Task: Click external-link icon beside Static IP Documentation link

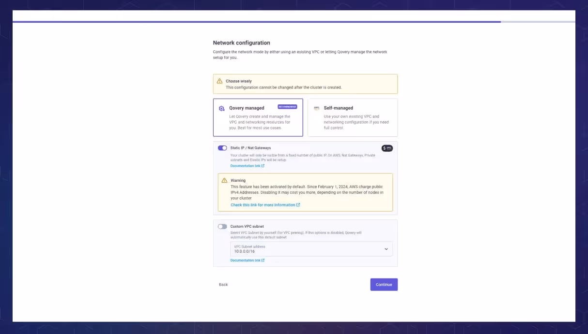Action: 263,166
